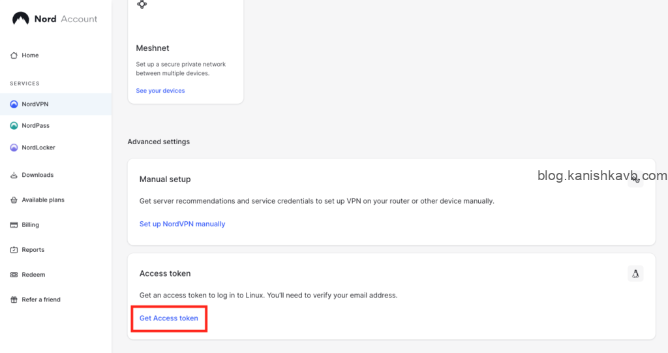668x353 pixels.
Task: Open NordPass via its teal icon
Action: [x=14, y=126]
